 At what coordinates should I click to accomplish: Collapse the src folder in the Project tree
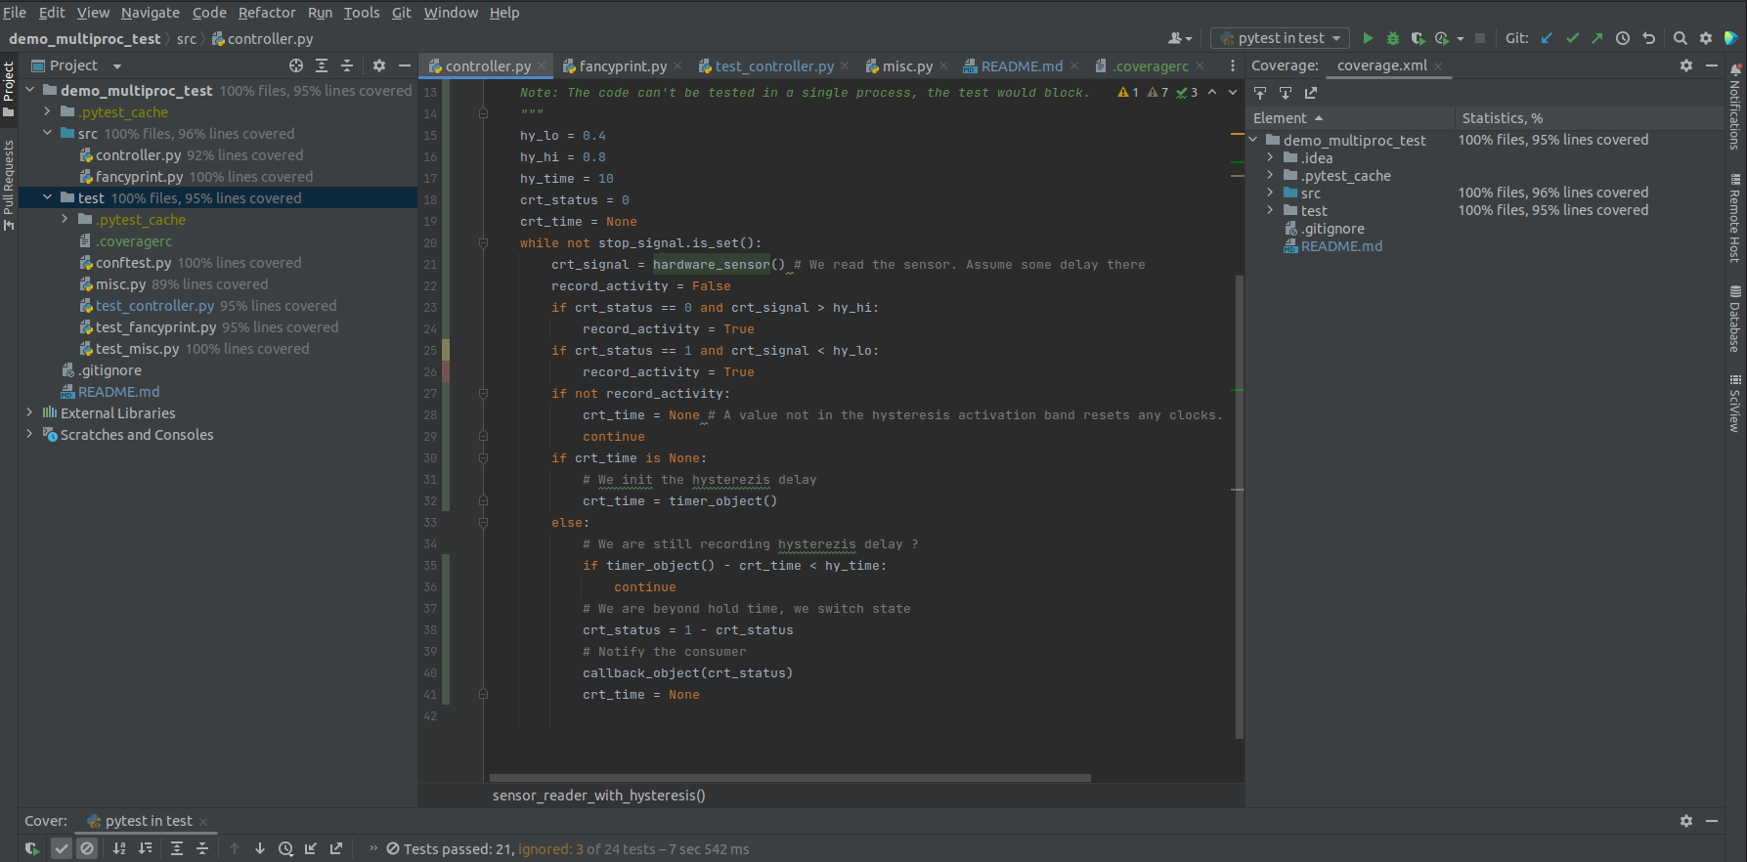(47, 133)
